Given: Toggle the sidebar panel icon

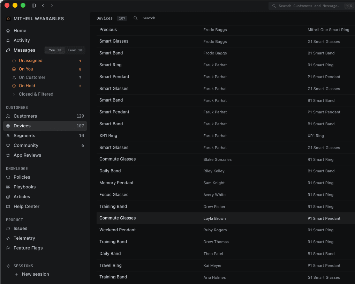Looking at the screenshot, I should tap(34, 6).
